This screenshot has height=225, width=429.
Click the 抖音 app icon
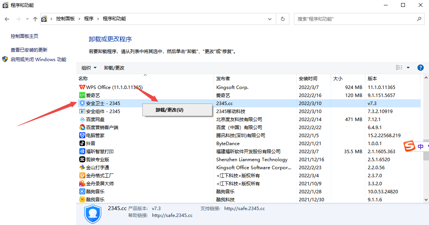[82, 144]
